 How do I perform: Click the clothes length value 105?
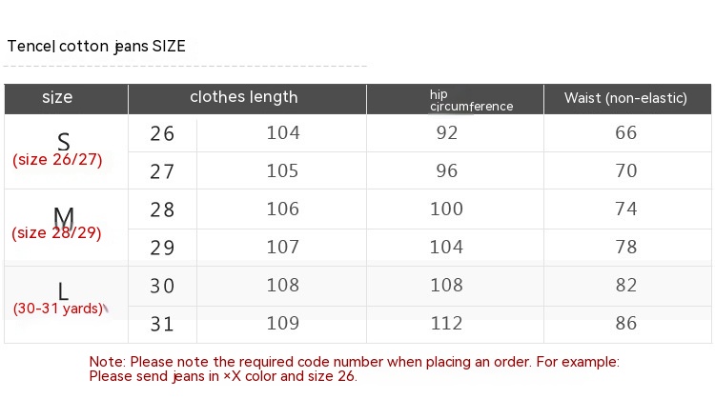pyautogui.click(x=283, y=171)
